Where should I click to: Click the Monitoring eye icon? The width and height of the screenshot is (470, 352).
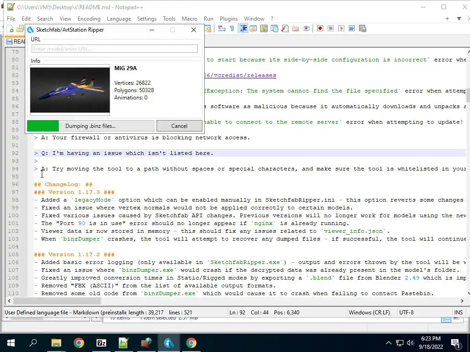pyautogui.click(x=306, y=28)
